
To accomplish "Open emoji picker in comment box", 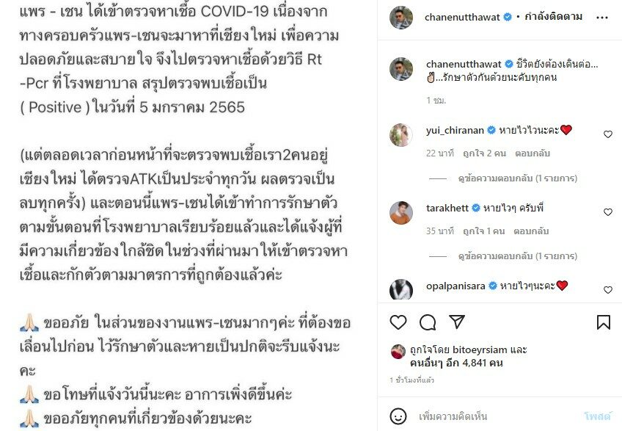I will tap(398, 416).
